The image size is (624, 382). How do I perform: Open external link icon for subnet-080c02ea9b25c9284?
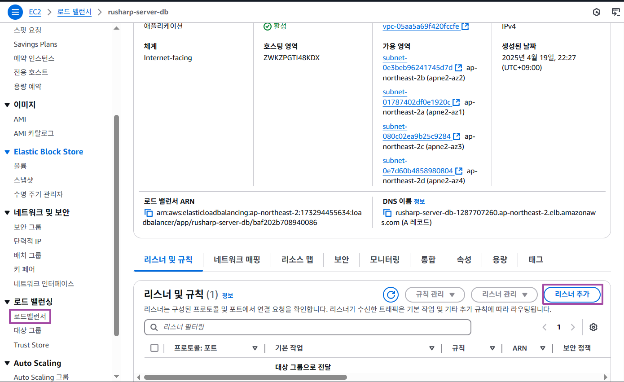click(x=456, y=136)
